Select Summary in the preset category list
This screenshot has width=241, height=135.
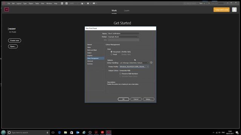click(90, 64)
